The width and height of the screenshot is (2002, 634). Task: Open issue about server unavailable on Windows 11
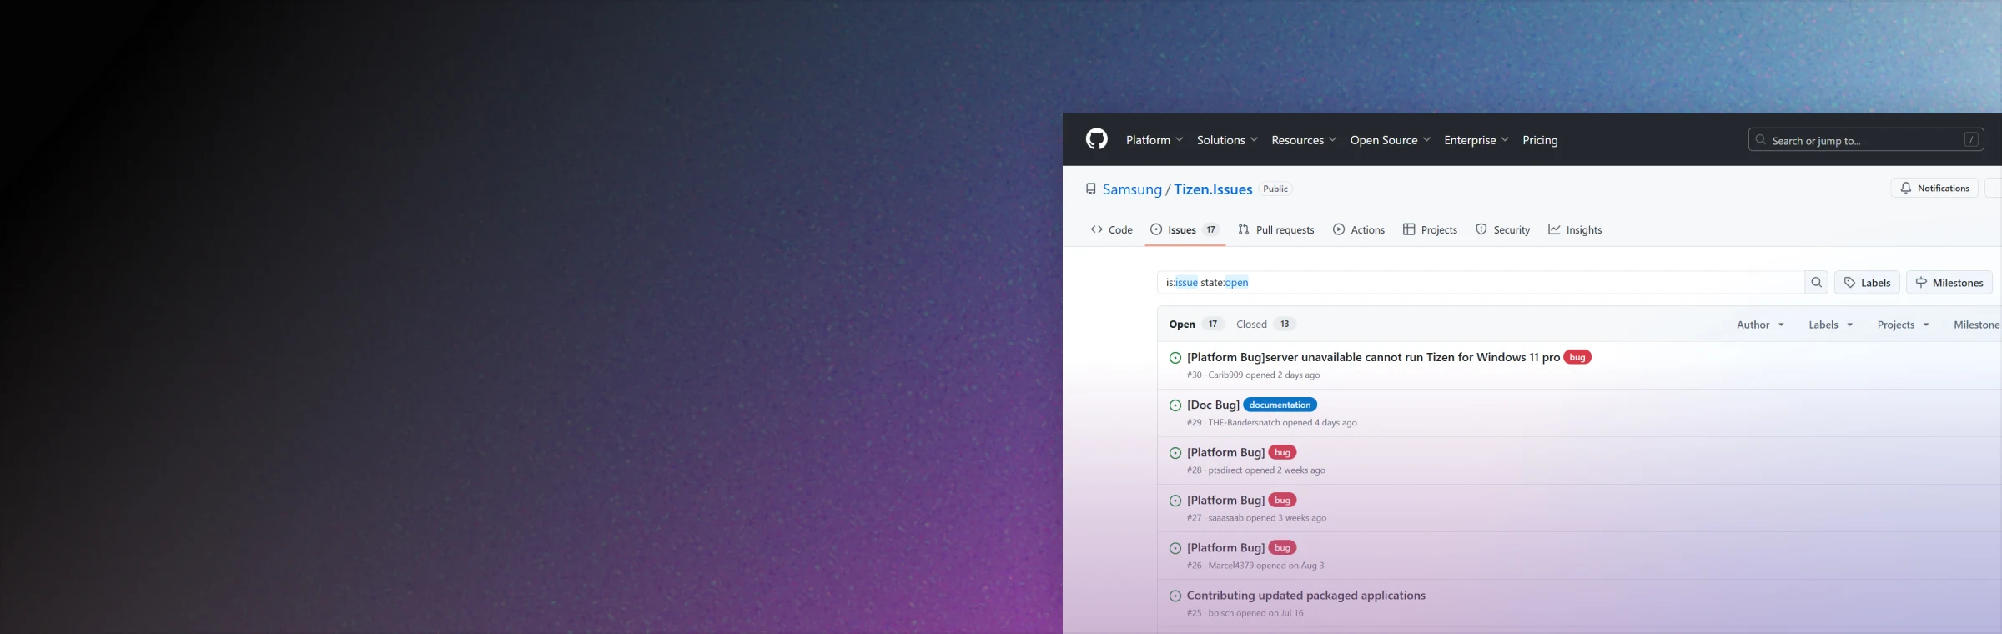(x=1373, y=357)
